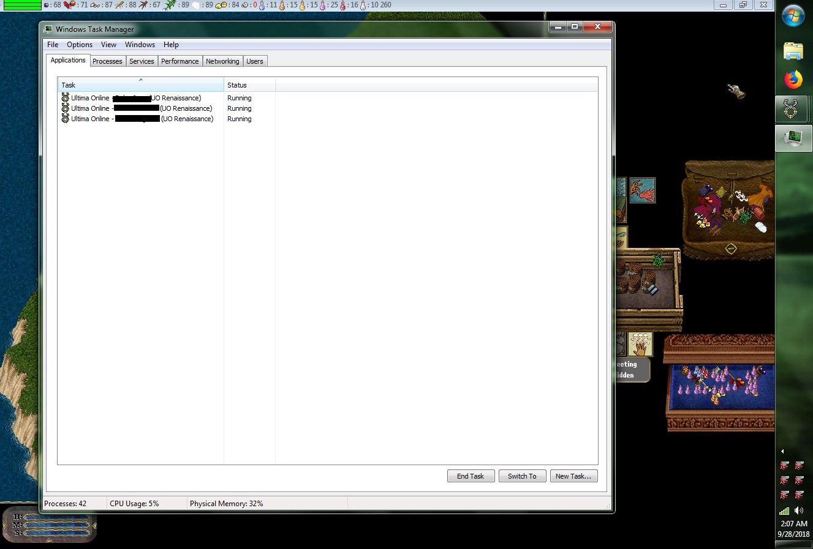Open the Options menu

[80, 45]
